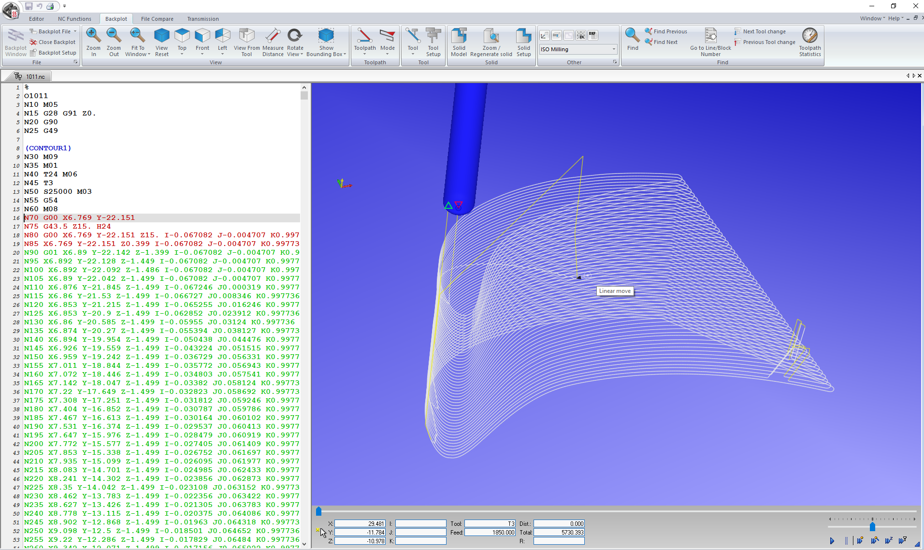This screenshot has height=550, width=924.
Task: Open the ISO Milling machine type dropdown
Action: point(614,49)
